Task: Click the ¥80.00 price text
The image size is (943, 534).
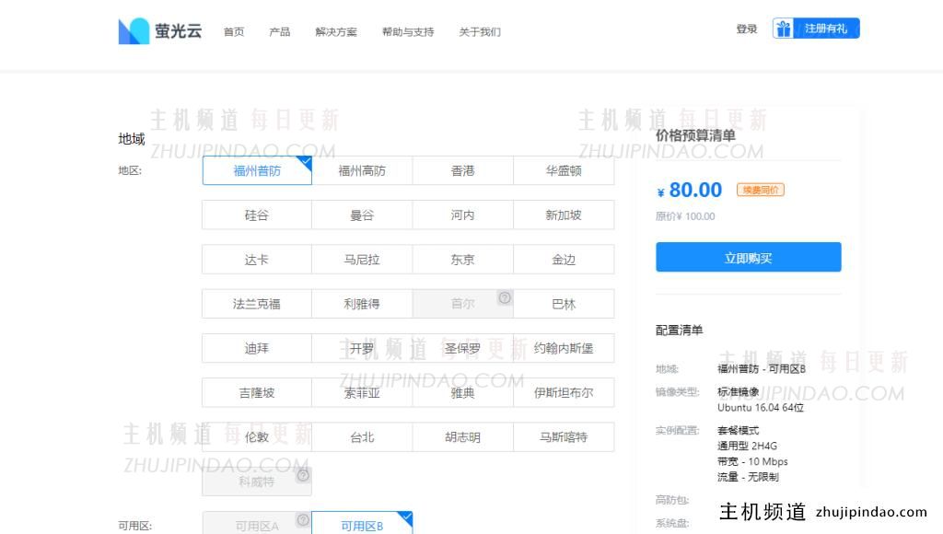Action: click(690, 190)
